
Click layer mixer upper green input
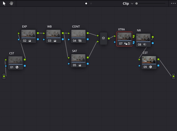[x=98, y=36]
